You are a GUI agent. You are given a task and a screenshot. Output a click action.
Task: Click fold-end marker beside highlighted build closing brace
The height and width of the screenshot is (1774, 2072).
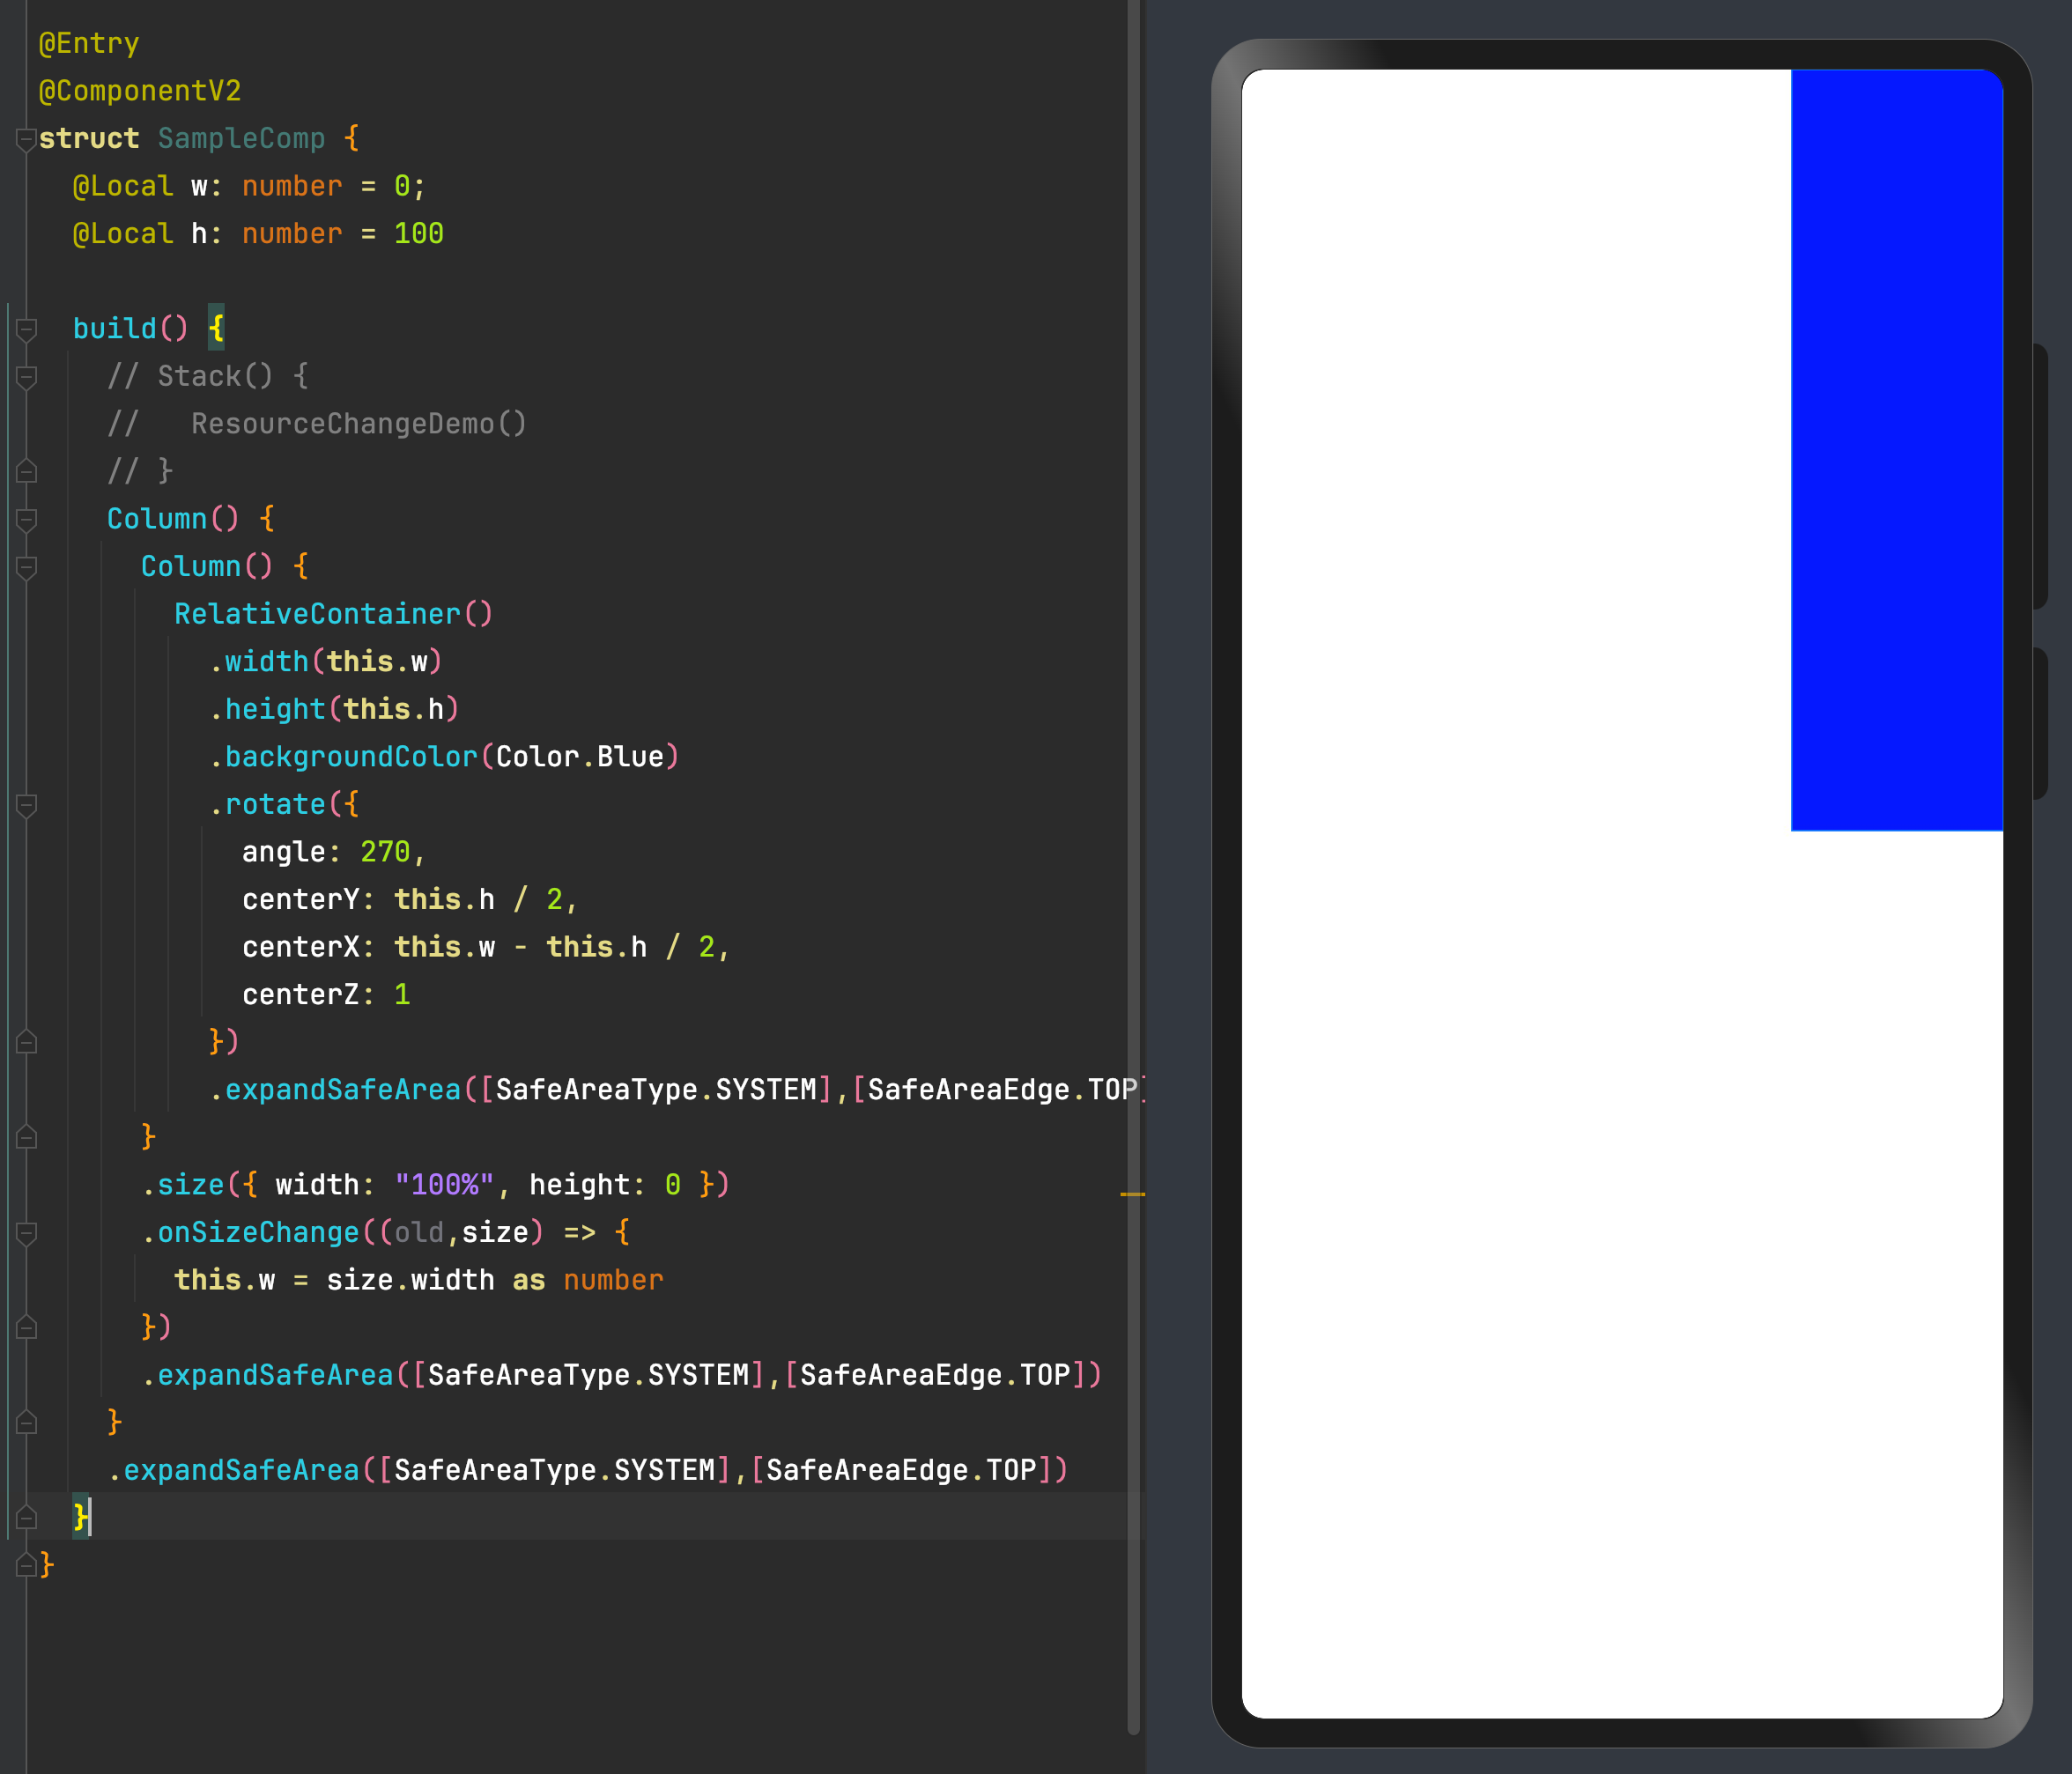(27, 1517)
